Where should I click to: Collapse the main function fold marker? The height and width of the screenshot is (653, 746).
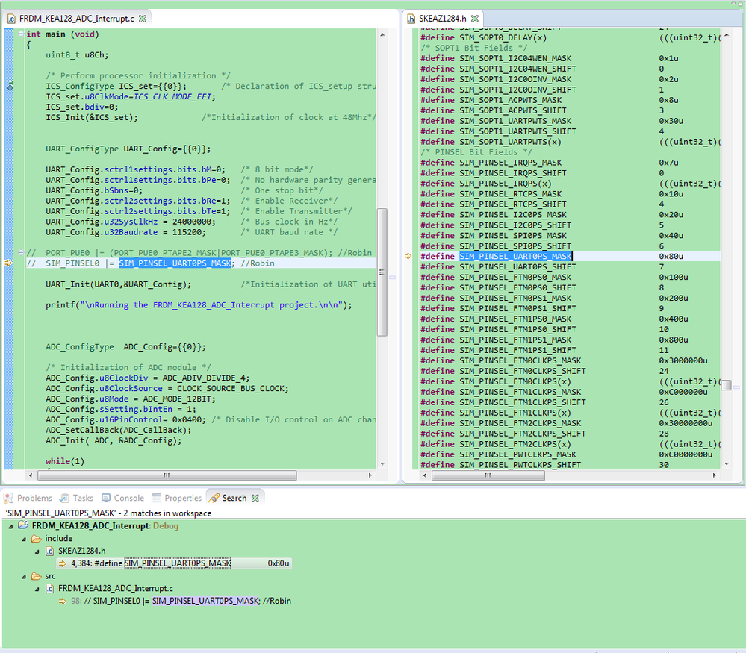coord(21,34)
